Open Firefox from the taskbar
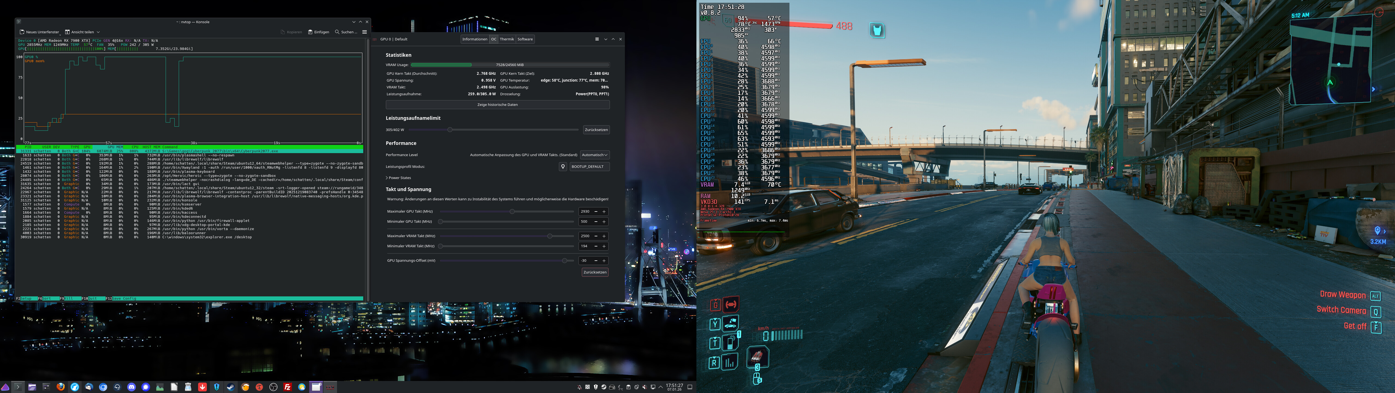The height and width of the screenshot is (393, 1395). tap(61, 387)
